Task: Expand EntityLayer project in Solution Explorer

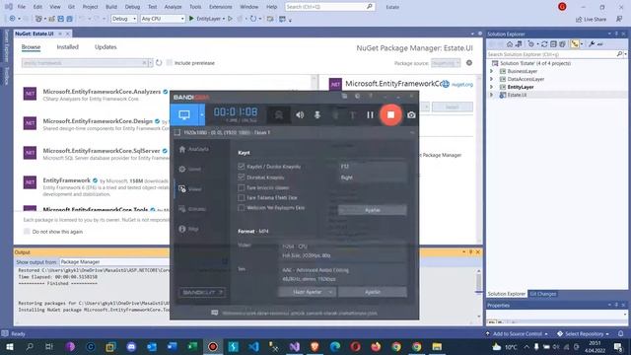Action: pos(492,87)
